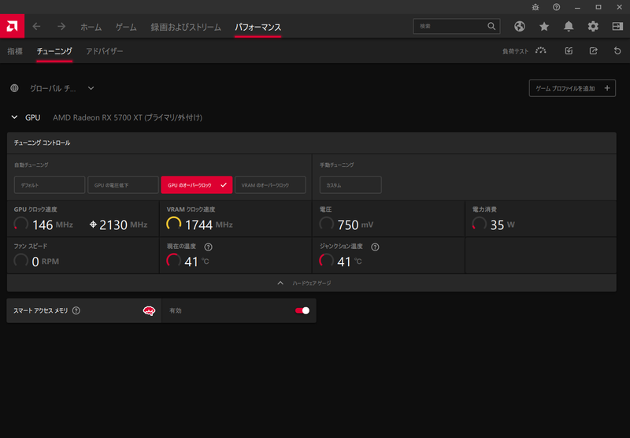Click the reset tuning arrow icon
This screenshot has height=438, width=630.
[x=617, y=51]
